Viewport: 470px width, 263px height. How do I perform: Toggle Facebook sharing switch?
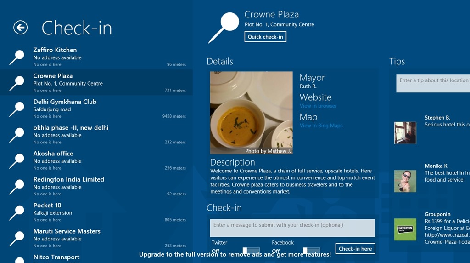click(x=312, y=251)
